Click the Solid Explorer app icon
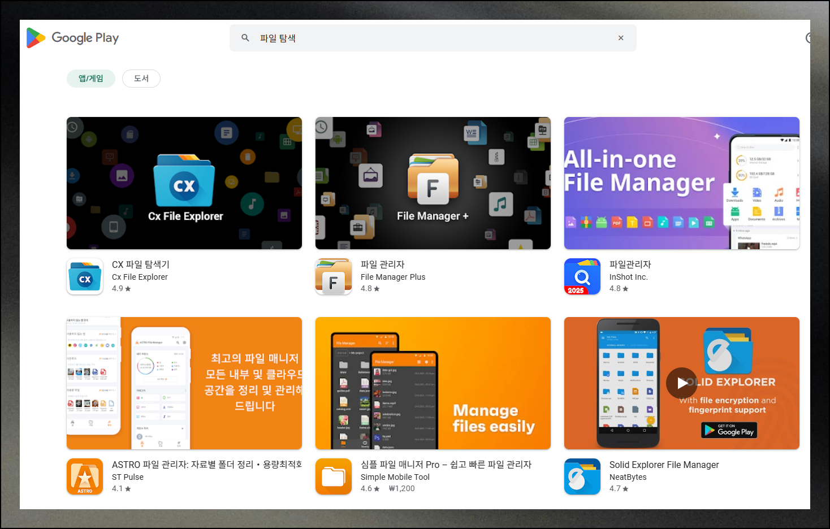 tap(582, 476)
